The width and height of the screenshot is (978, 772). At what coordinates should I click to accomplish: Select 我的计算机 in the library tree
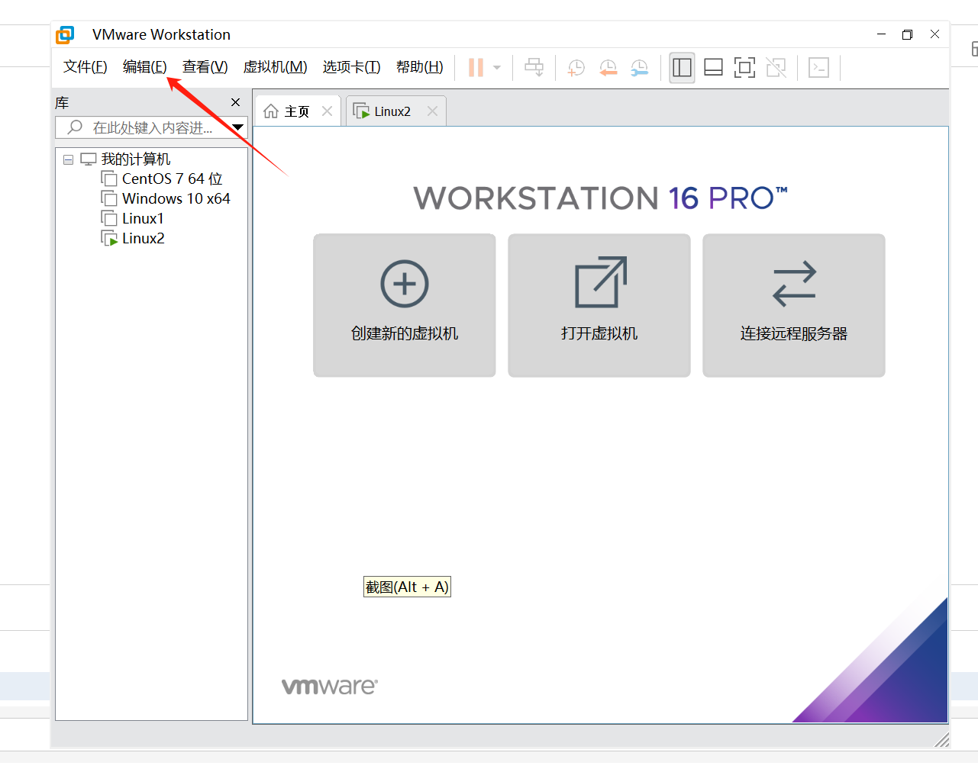coord(136,159)
